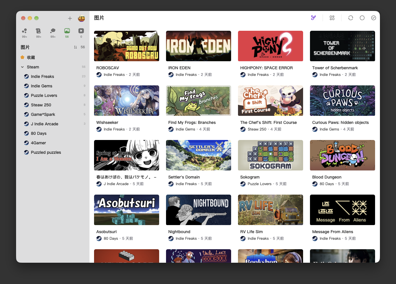This screenshot has height=284, width=396.
Task: Open the HIGHPONY: SPACE ERROR thumbnail
Action: tap(270, 46)
